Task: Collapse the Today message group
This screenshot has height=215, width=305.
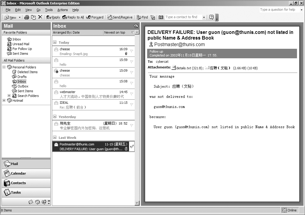Action: click(55, 43)
